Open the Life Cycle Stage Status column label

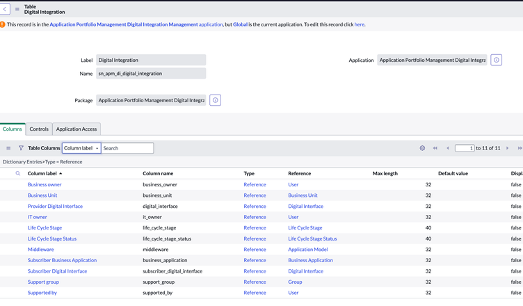(x=52, y=239)
